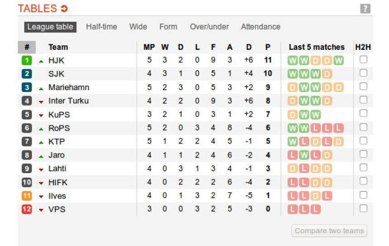
Task: Click the help question mark icon
Action: pyautogui.click(x=365, y=9)
